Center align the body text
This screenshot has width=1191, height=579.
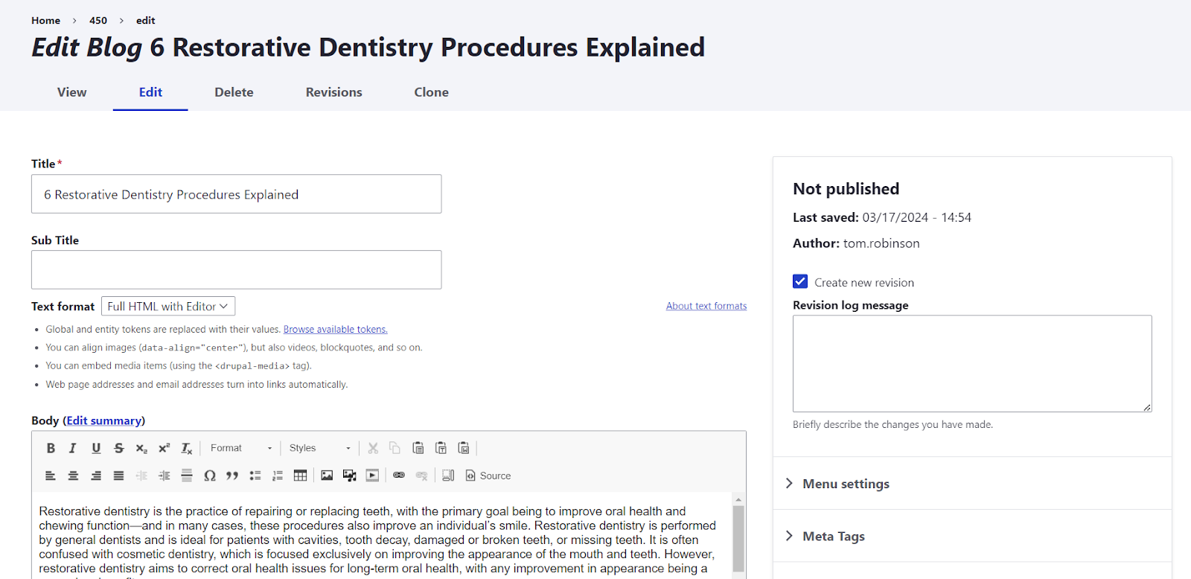point(73,476)
